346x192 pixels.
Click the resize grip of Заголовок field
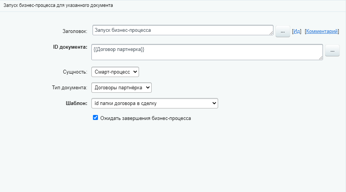[271, 34]
